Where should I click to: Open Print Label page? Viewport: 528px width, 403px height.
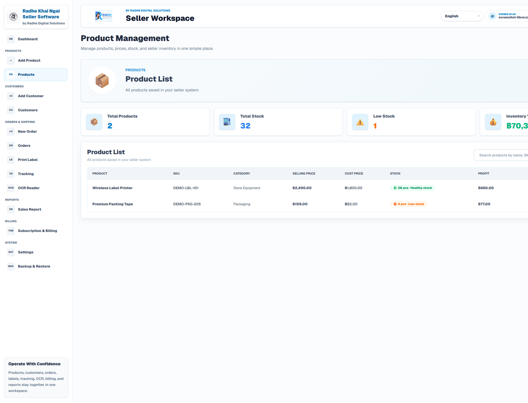point(36,160)
